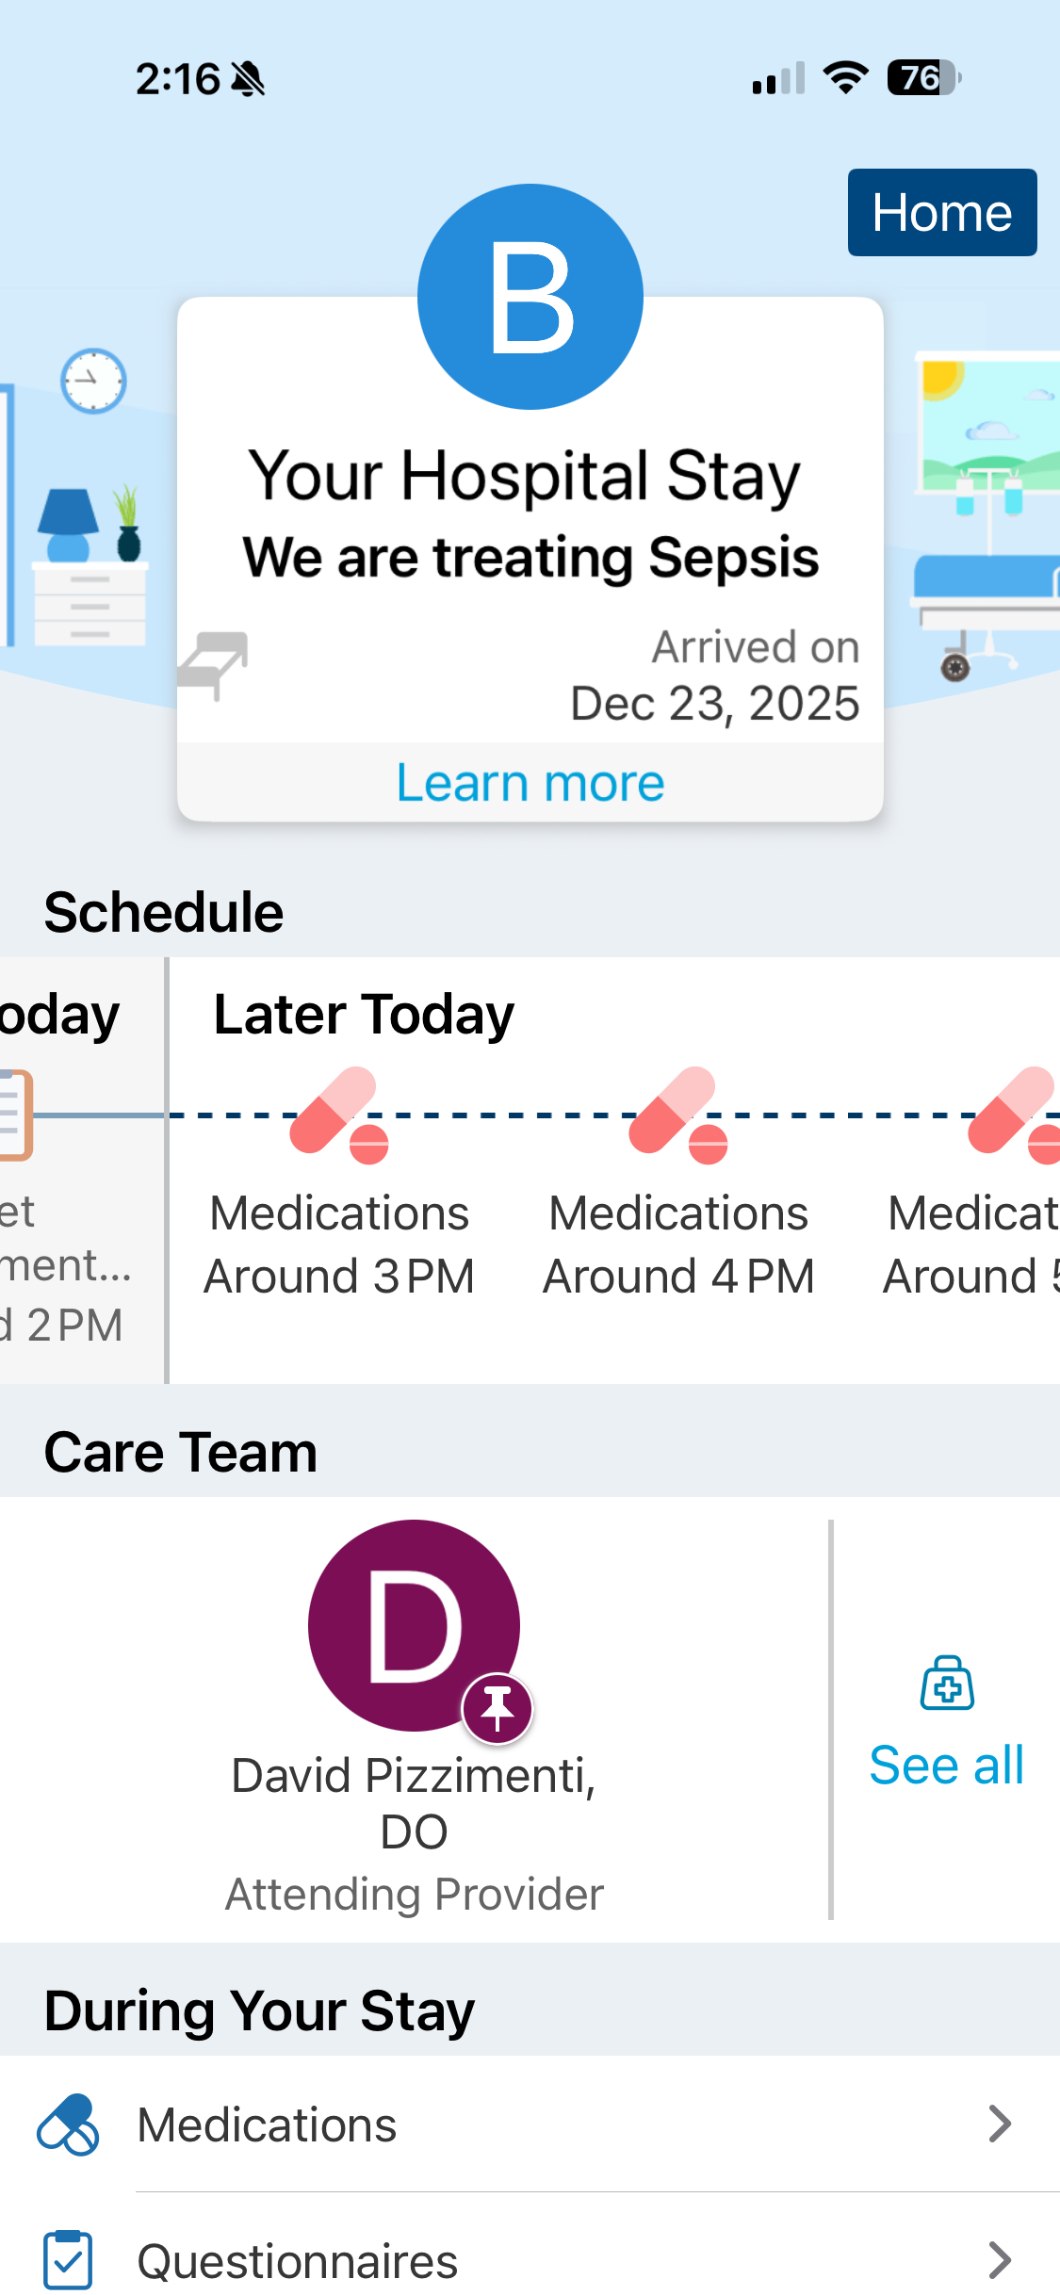Tap the blue B profile avatar

point(530,297)
